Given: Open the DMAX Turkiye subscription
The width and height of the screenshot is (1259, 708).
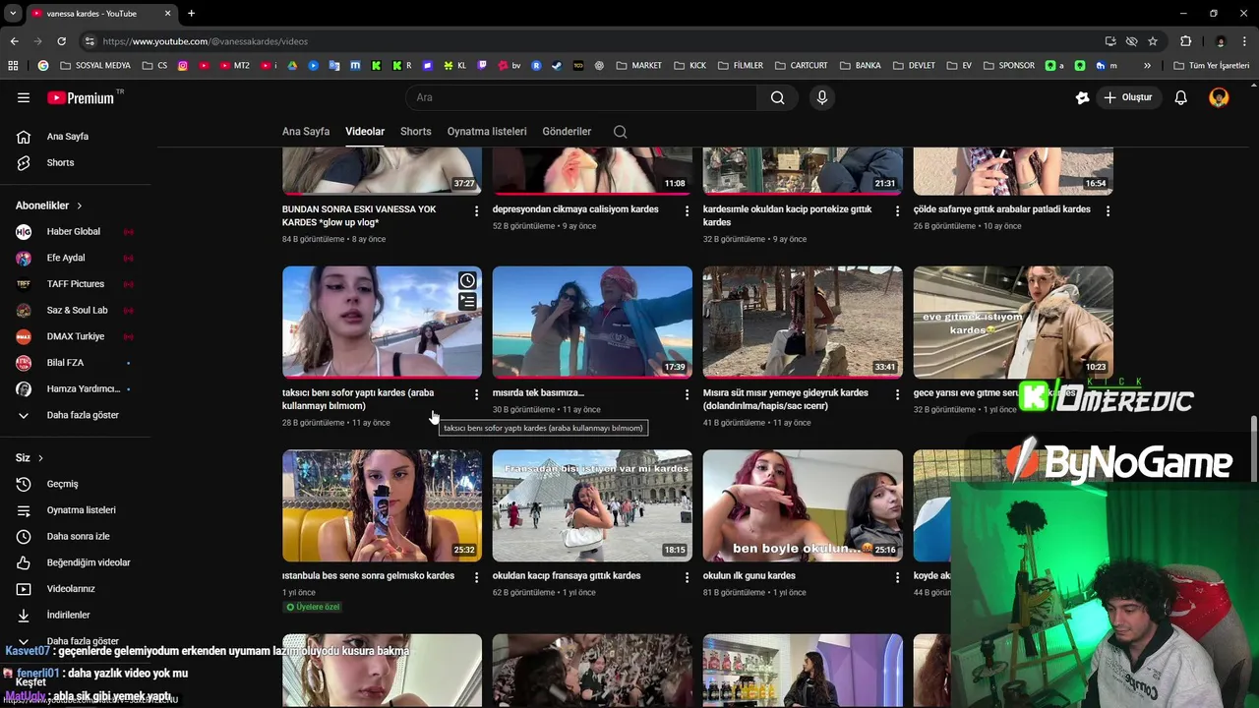Looking at the screenshot, I should coord(75,336).
